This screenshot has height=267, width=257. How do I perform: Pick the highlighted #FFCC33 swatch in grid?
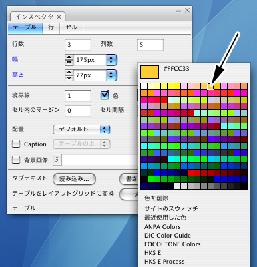pyautogui.click(x=210, y=86)
